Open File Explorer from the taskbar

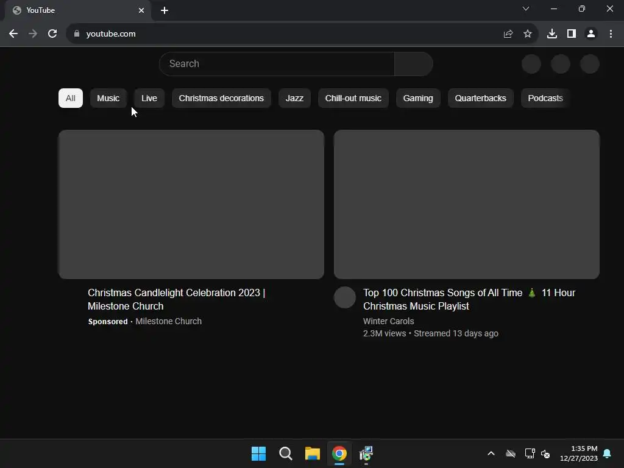313,453
